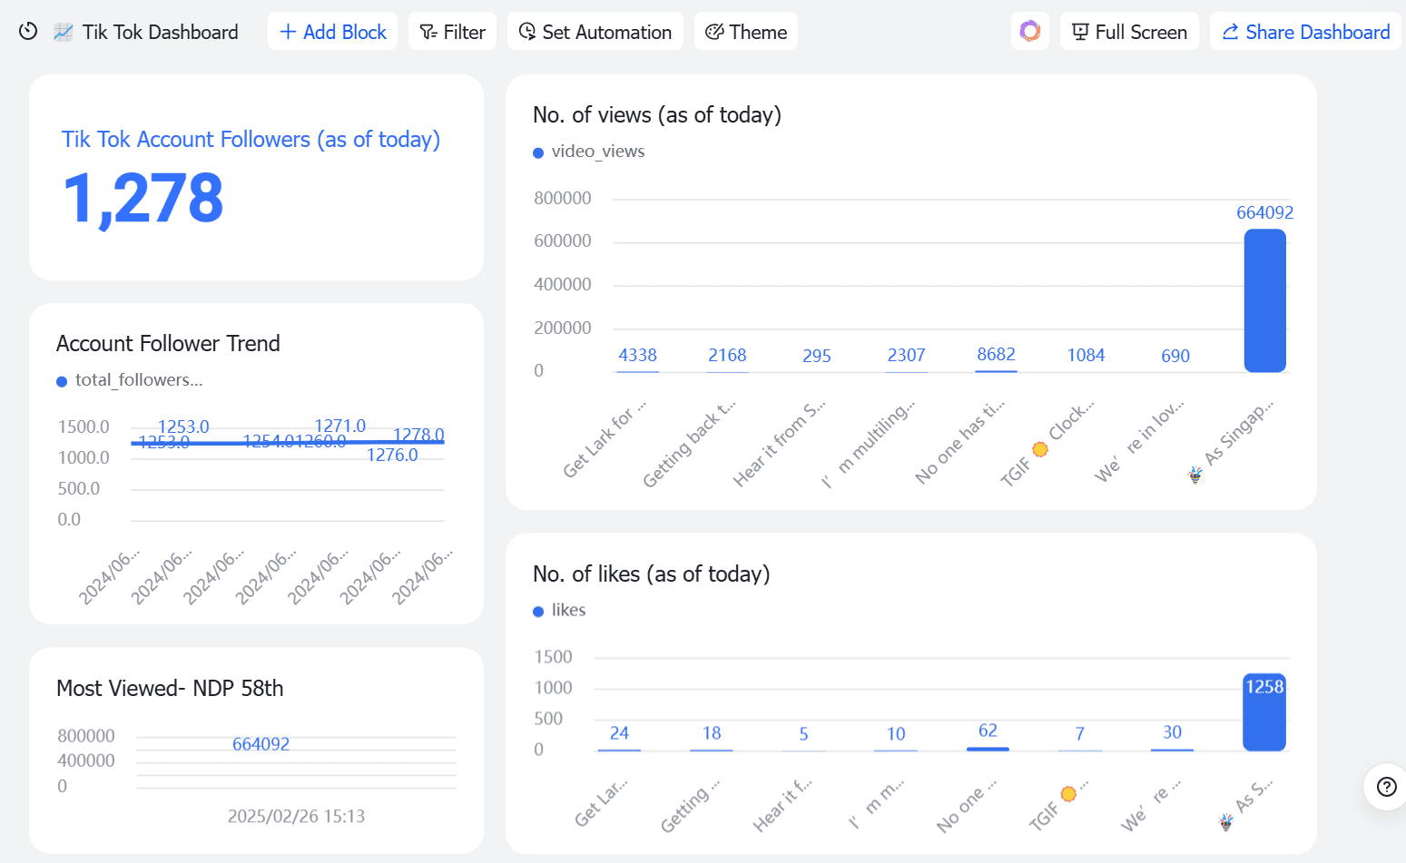Click the 1271.0 follower trend label
The image size is (1406, 863).
[339, 426]
